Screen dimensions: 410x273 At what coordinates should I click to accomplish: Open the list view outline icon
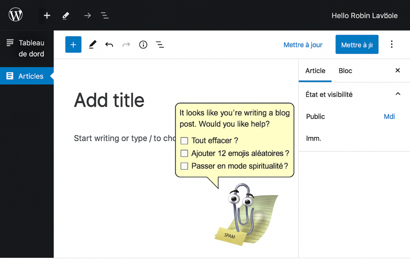coord(160,45)
